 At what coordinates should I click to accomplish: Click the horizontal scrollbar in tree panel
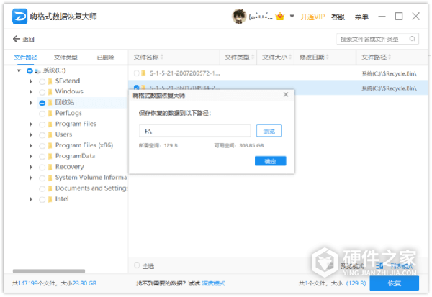pos(49,271)
